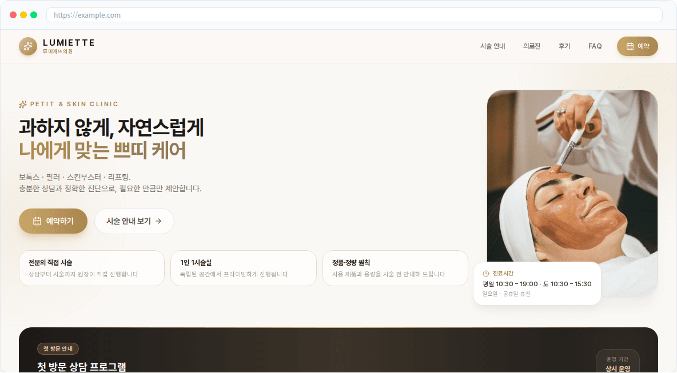Click the 예약 button in the header
Screen dimensions: 677x373
pos(638,46)
